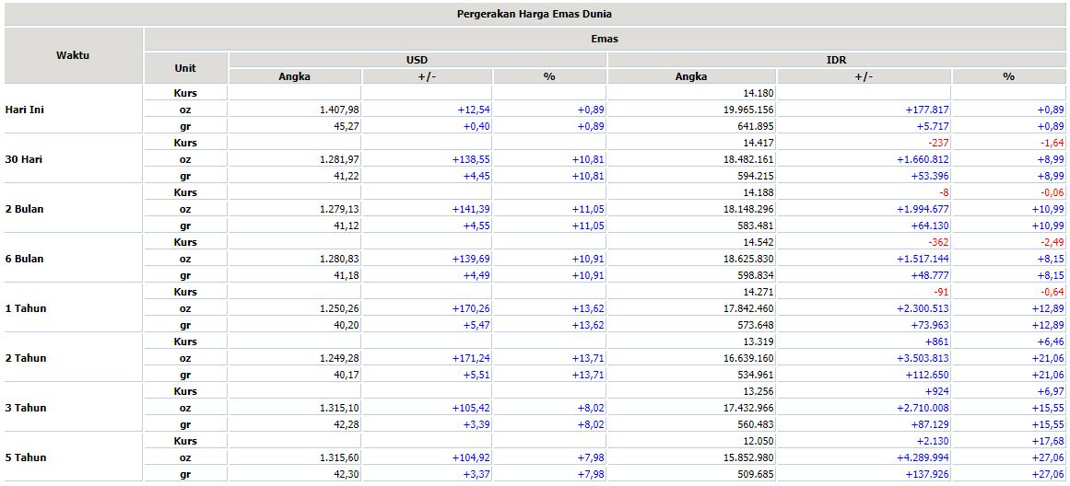Select the 'Hari Ini' row label
This screenshot has width=1070, height=486.
pyautogui.click(x=25, y=110)
